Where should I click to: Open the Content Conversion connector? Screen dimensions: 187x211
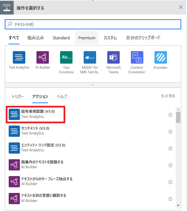(x=137, y=57)
